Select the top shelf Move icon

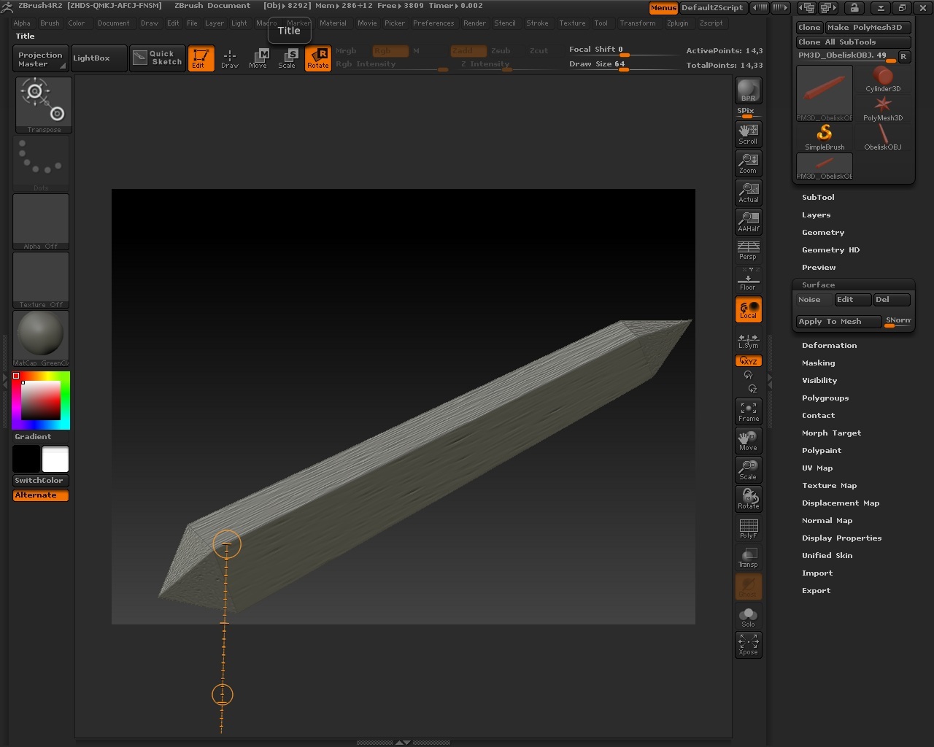tap(258, 58)
